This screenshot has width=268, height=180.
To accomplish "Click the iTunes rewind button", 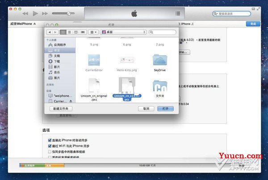I will (25, 13).
